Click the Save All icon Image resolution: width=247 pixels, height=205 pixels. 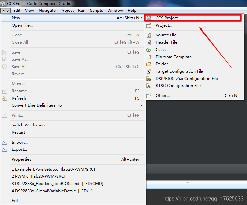coord(5,67)
